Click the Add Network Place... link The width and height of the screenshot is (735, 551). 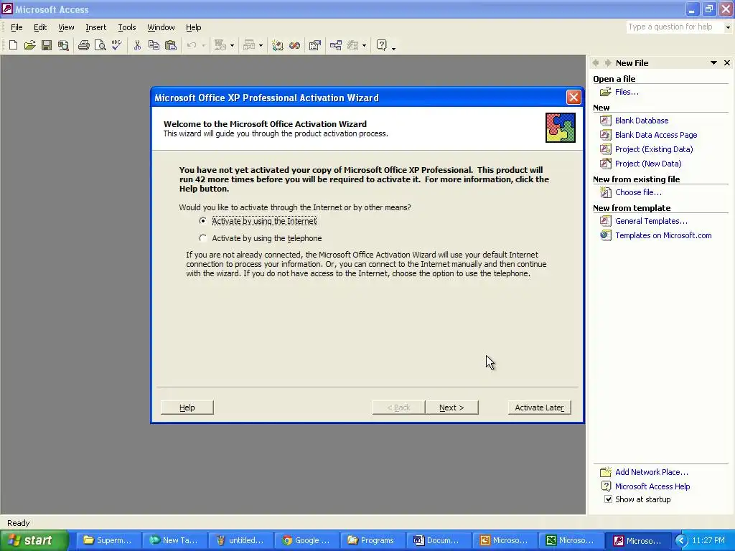click(652, 472)
